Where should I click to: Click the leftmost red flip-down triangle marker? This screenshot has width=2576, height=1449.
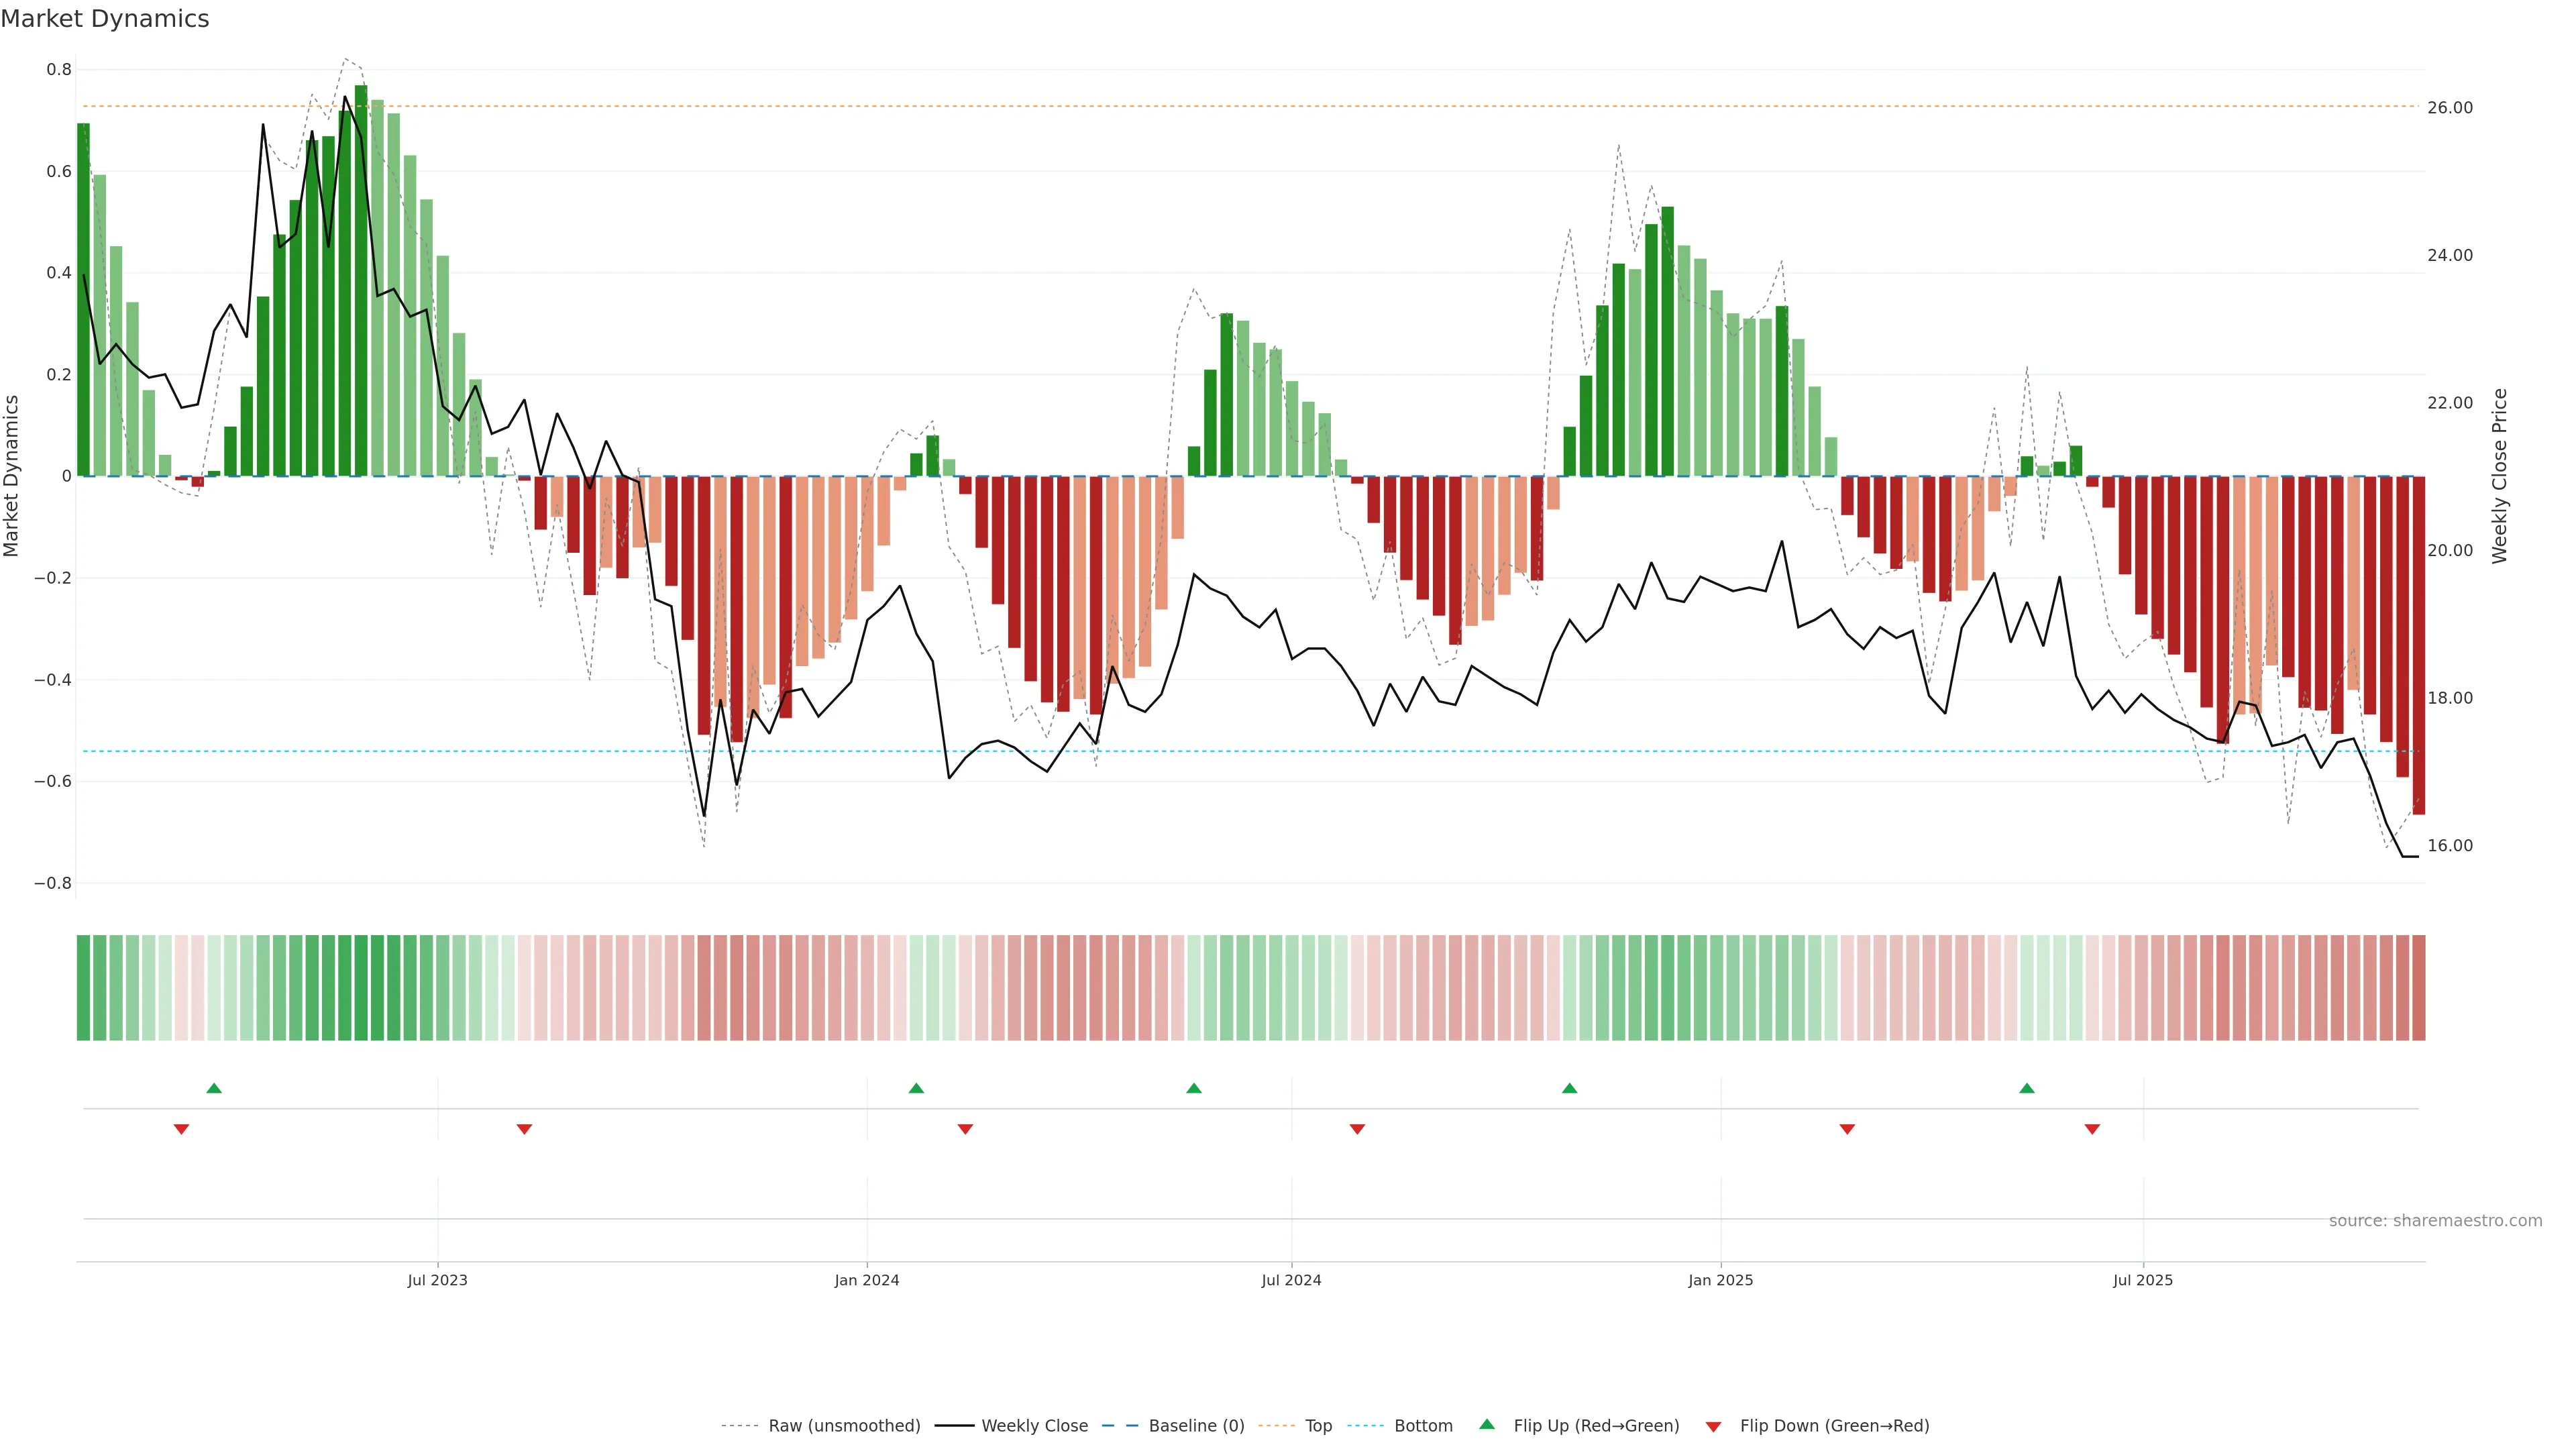pyautogui.click(x=181, y=1129)
